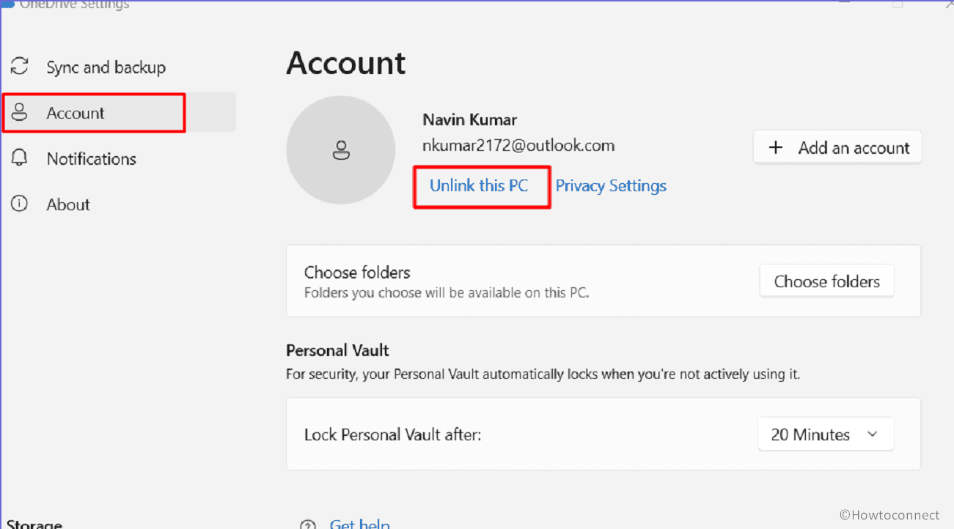
Task: Click the Get help question mark icon
Action: click(x=309, y=525)
